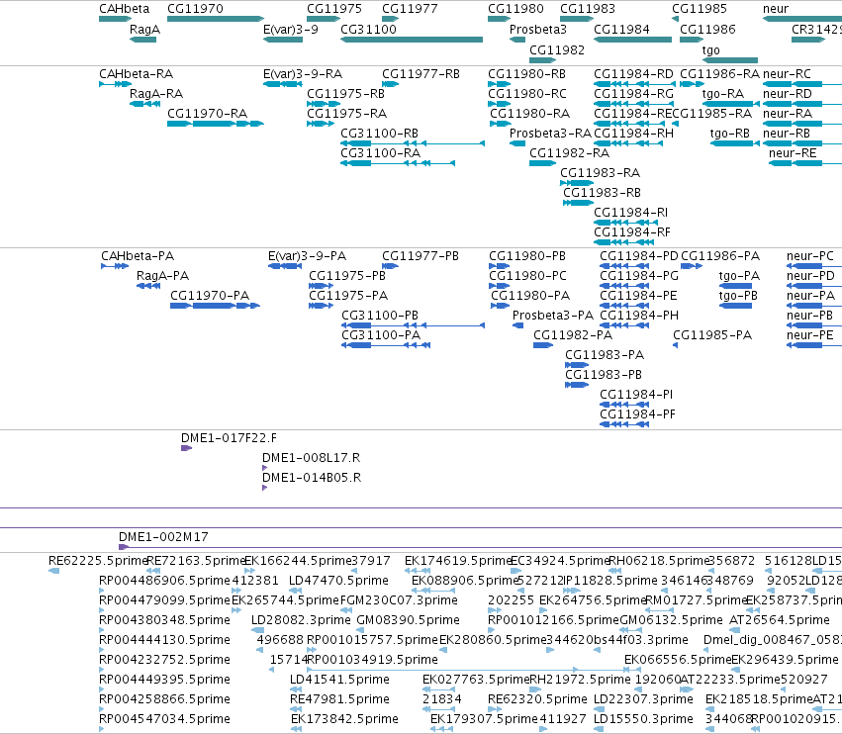Image resolution: width=842 pixels, height=734 pixels.
Task: Open EST LD47470.5prime
Action: click(296, 591)
